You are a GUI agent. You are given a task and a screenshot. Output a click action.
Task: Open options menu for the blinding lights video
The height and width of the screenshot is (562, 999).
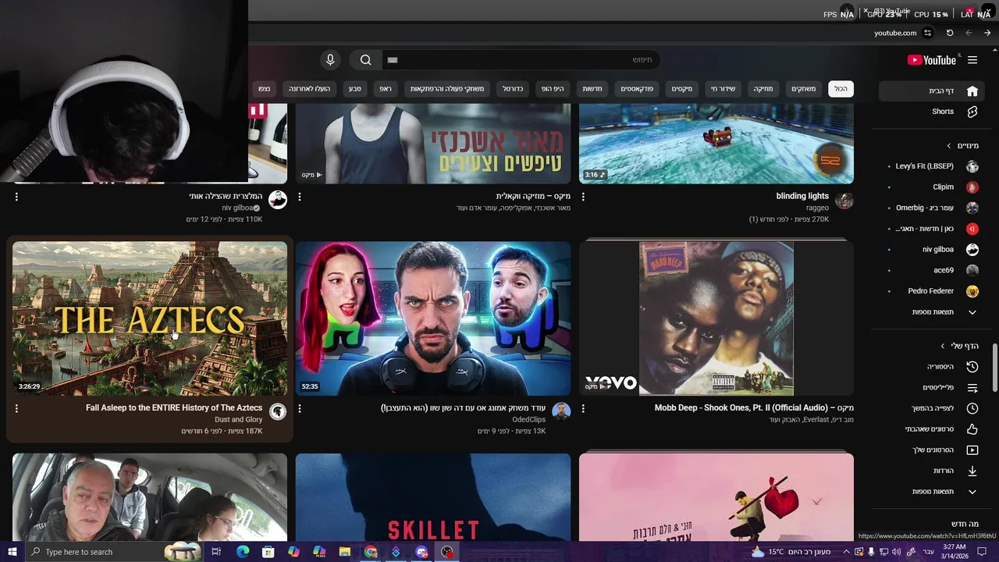coord(583,197)
